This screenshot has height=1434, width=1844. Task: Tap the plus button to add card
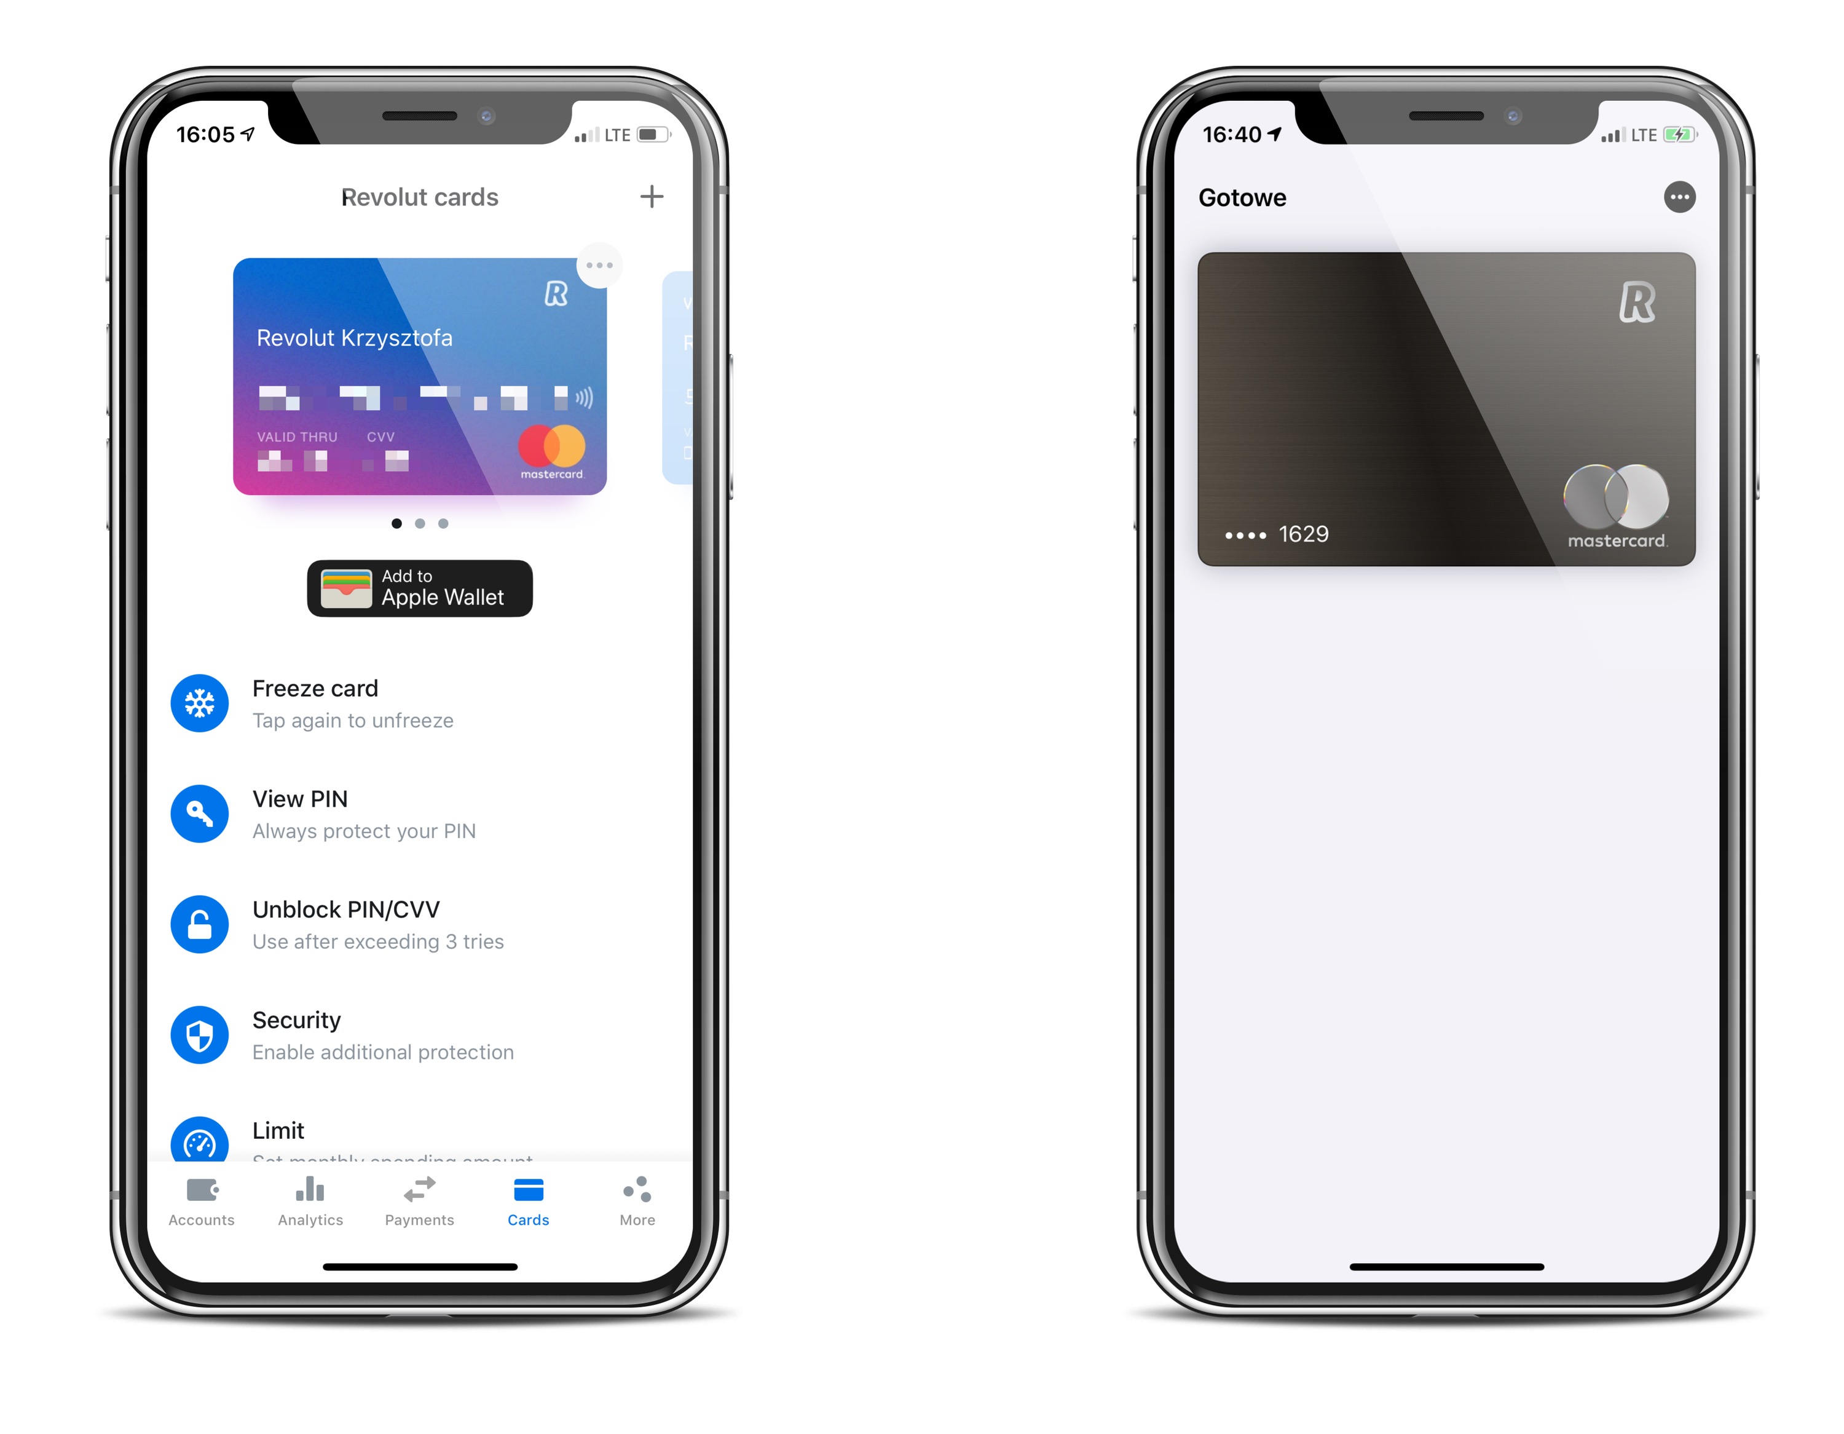[653, 196]
